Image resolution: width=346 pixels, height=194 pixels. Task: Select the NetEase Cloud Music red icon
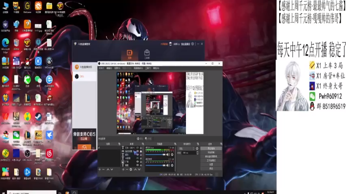coord(49,155)
